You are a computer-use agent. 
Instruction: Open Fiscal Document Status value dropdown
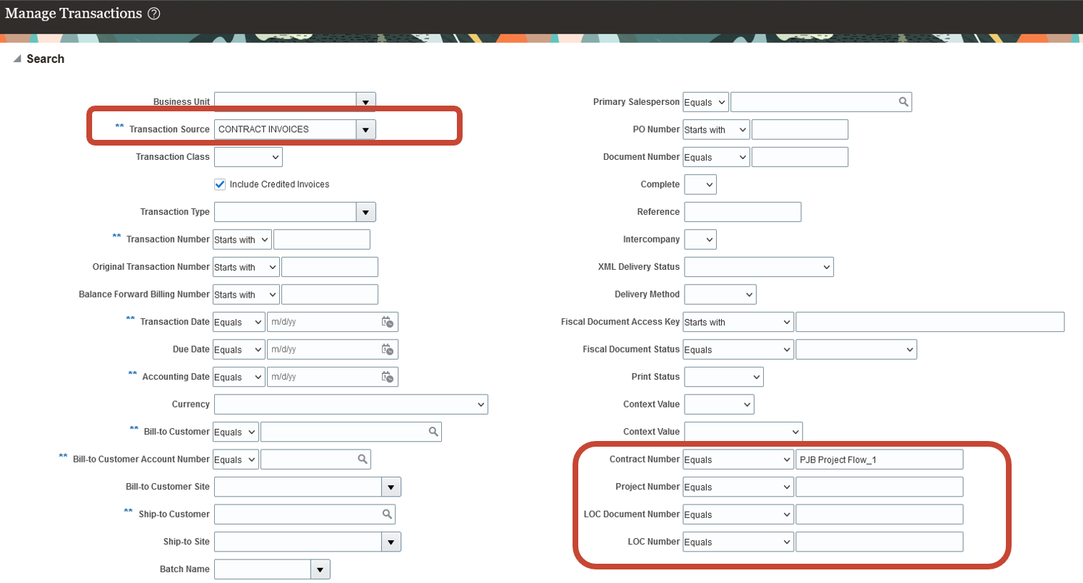tap(856, 350)
